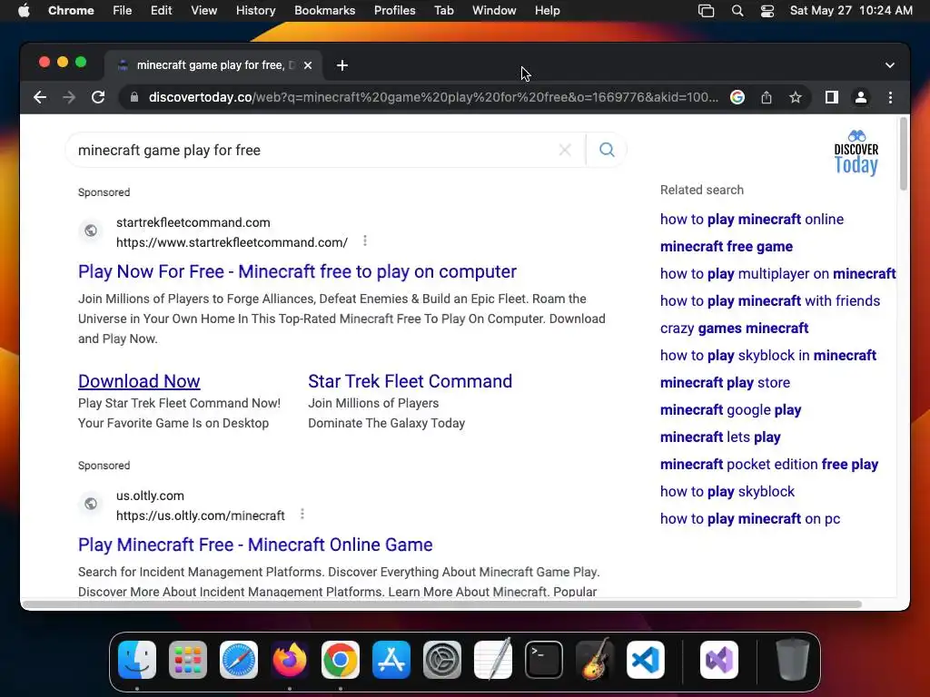Bookmark this page with the star icon
This screenshot has height=697, width=930.
[796, 97]
